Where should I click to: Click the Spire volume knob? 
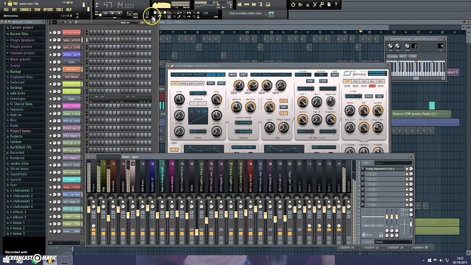tap(378, 150)
